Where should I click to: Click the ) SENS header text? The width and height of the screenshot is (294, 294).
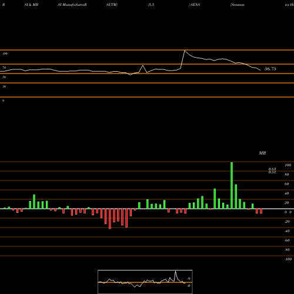(194, 5)
